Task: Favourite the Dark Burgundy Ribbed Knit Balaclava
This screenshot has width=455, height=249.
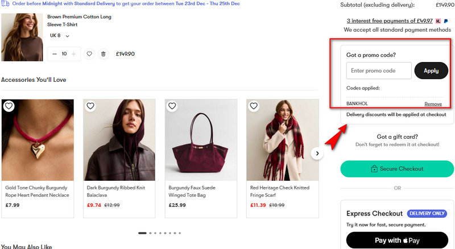Action: pos(91,106)
